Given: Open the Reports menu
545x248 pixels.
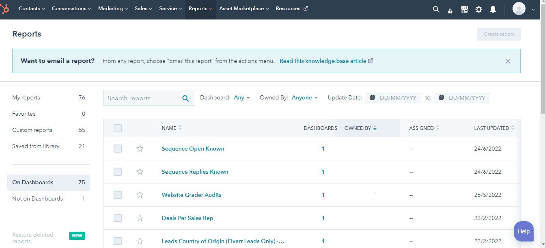Looking at the screenshot, I should click(x=198, y=8).
